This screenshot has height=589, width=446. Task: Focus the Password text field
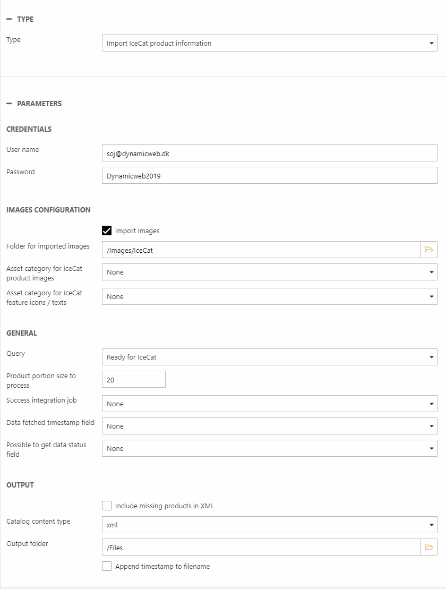[269, 175]
